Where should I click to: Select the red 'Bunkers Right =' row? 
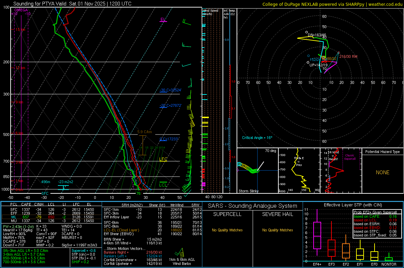[133, 253]
